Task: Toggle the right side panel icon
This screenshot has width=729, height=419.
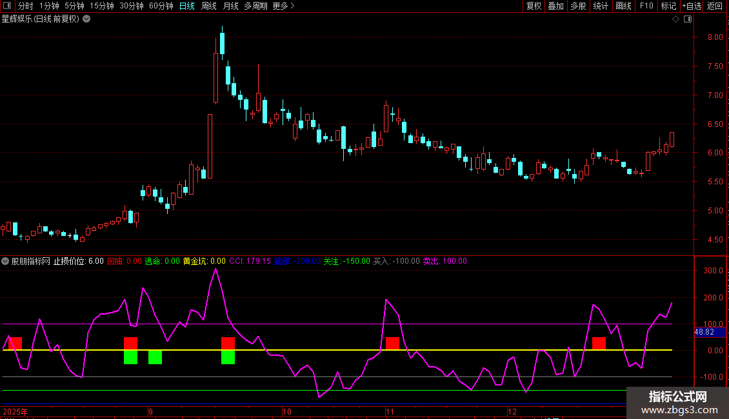Action: click(688, 19)
